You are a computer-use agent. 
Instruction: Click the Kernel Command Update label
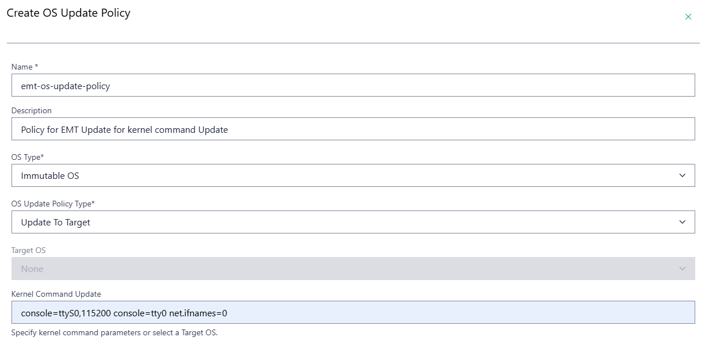pos(55,294)
